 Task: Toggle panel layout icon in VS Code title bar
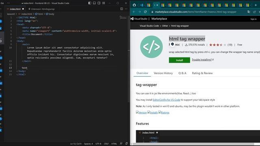(94, 3)
